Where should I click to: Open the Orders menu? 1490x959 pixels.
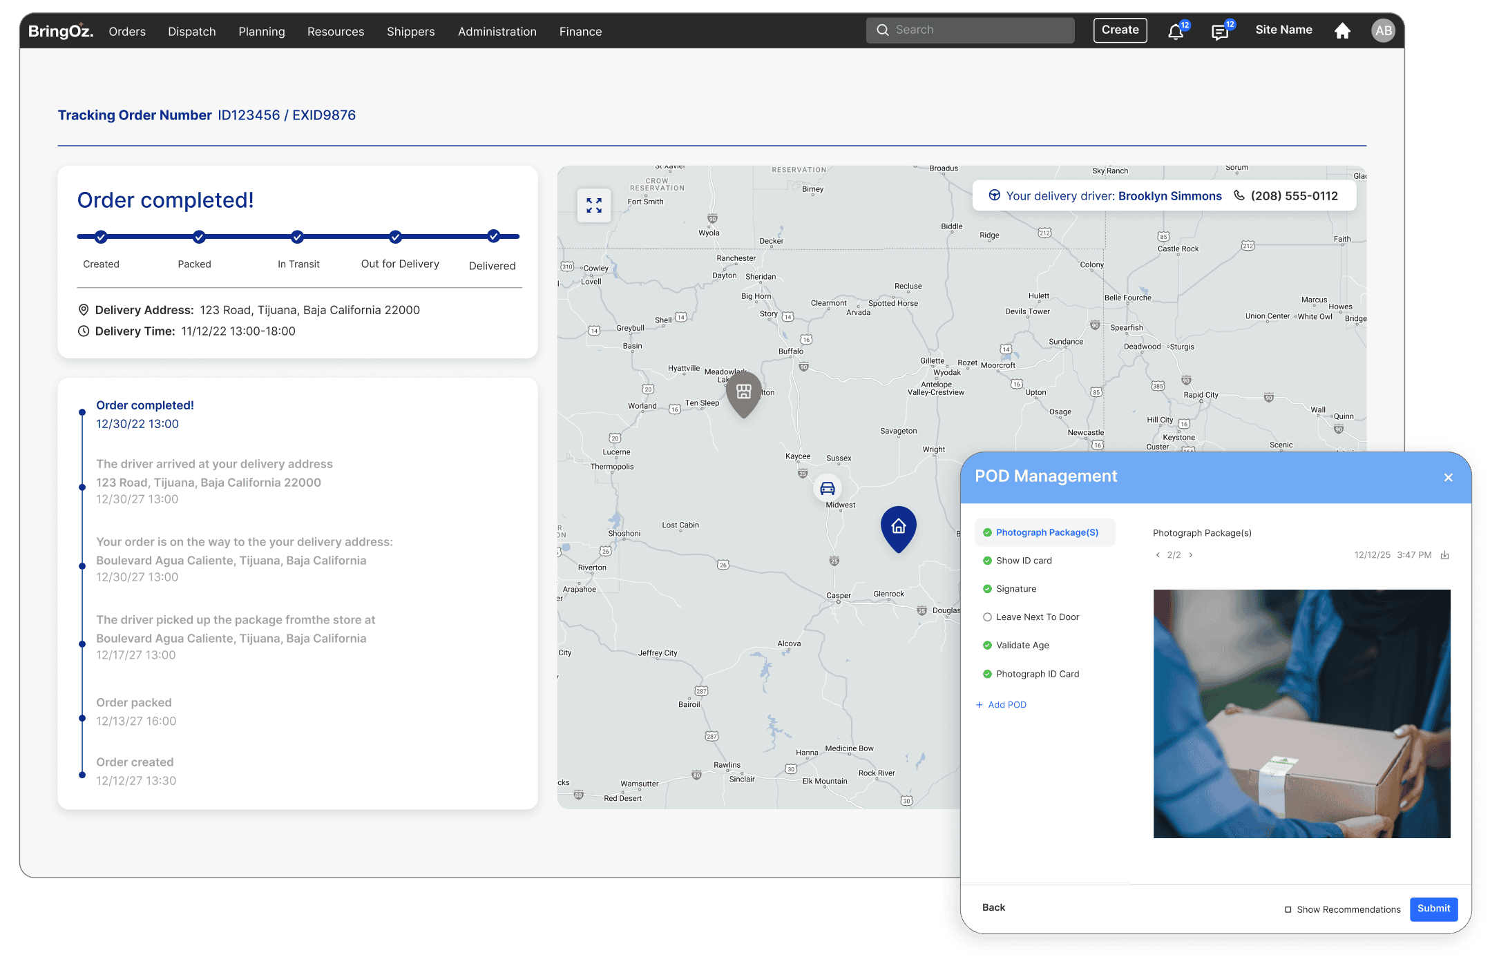pos(127,32)
